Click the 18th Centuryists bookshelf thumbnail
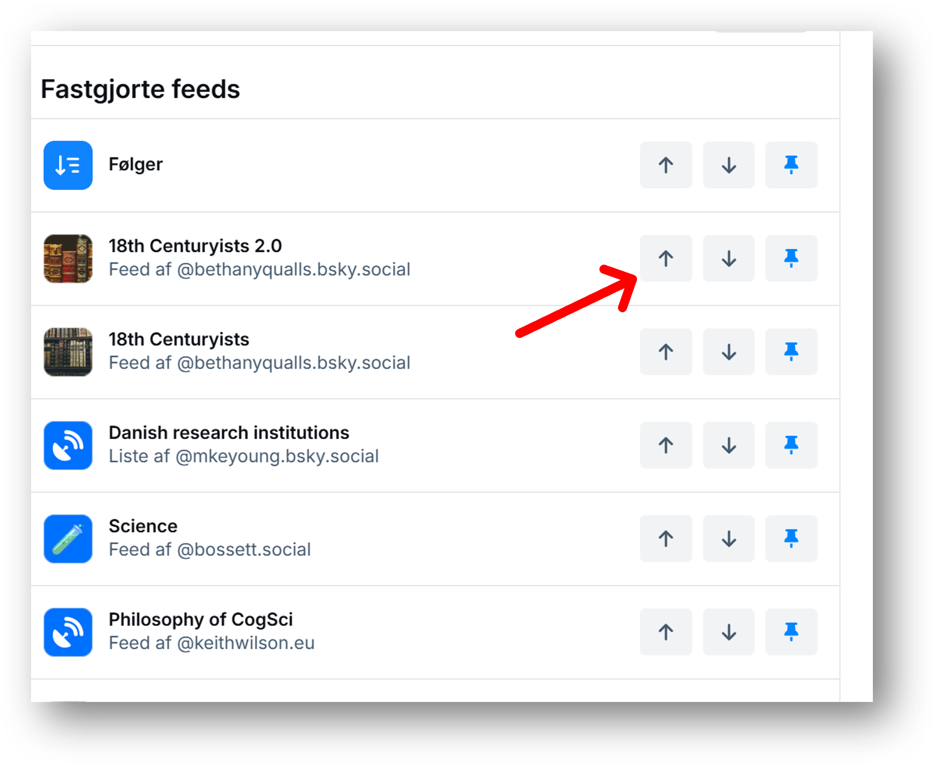Viewport: 936px width, 765px height. pyautogui.click(x=68, y=352)
